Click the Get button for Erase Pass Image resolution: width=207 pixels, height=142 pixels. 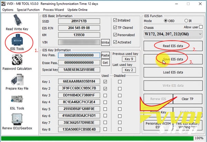(105, 63)
